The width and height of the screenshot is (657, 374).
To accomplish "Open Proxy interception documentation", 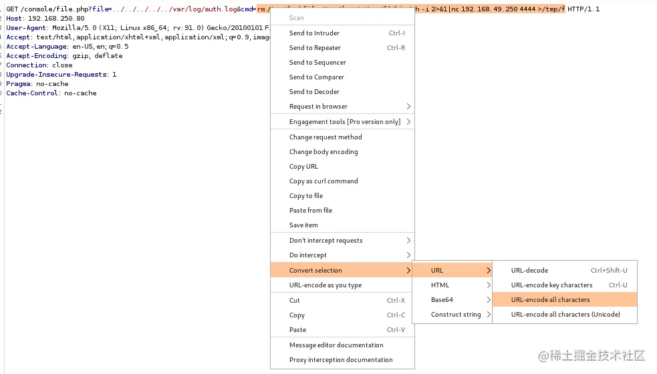I will (x=342, y=360).
